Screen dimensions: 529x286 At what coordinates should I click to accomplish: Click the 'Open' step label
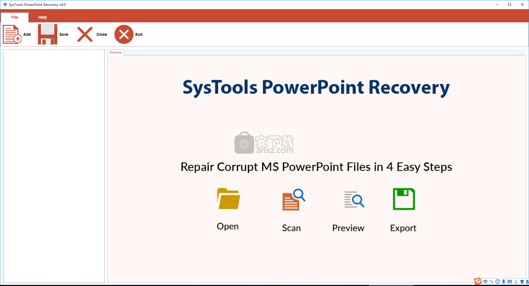point(228,226)
